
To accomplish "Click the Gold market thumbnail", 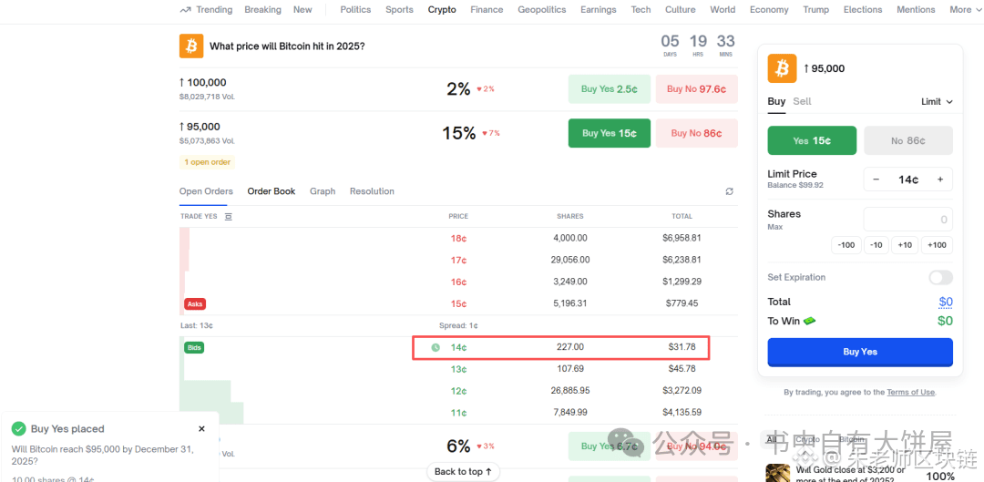I will (778, 473).
